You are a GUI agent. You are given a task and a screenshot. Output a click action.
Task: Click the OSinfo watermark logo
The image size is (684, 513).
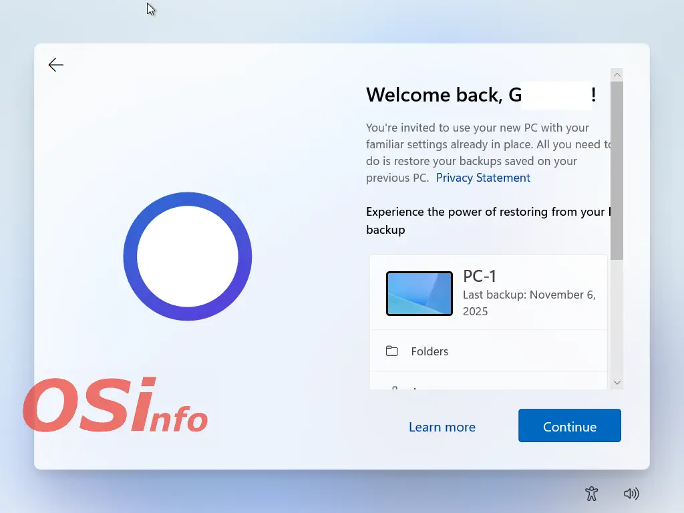click(115, 405)
